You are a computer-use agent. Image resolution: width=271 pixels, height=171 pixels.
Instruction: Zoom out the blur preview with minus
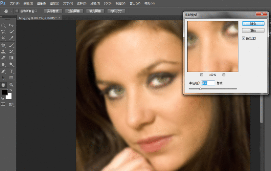click(x=201, y=75)
